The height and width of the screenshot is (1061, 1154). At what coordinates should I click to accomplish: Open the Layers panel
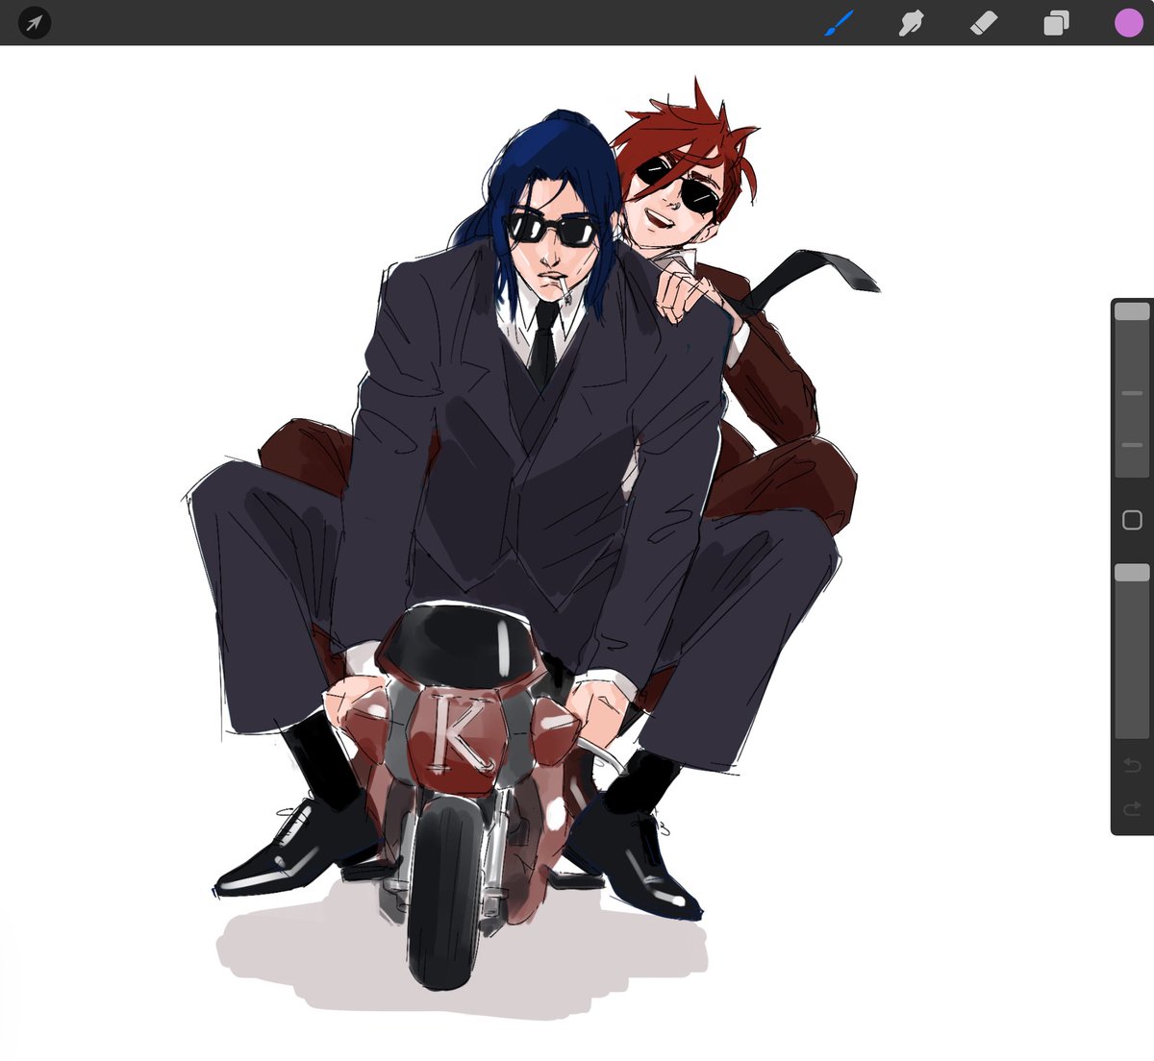coord(1056,22)
